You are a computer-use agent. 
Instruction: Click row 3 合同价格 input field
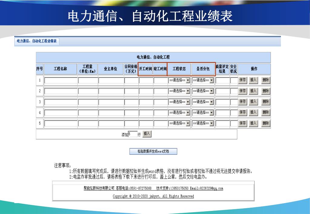coord(131,102)
